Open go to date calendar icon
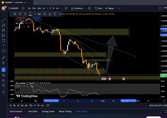 pos(48,105)
